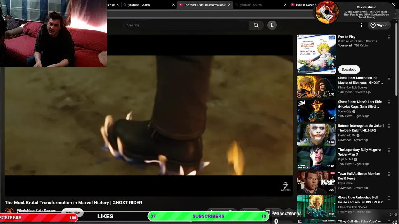Activate voice search microphone
The width and height of the screenshot is (399, 224).
[272, 25]
